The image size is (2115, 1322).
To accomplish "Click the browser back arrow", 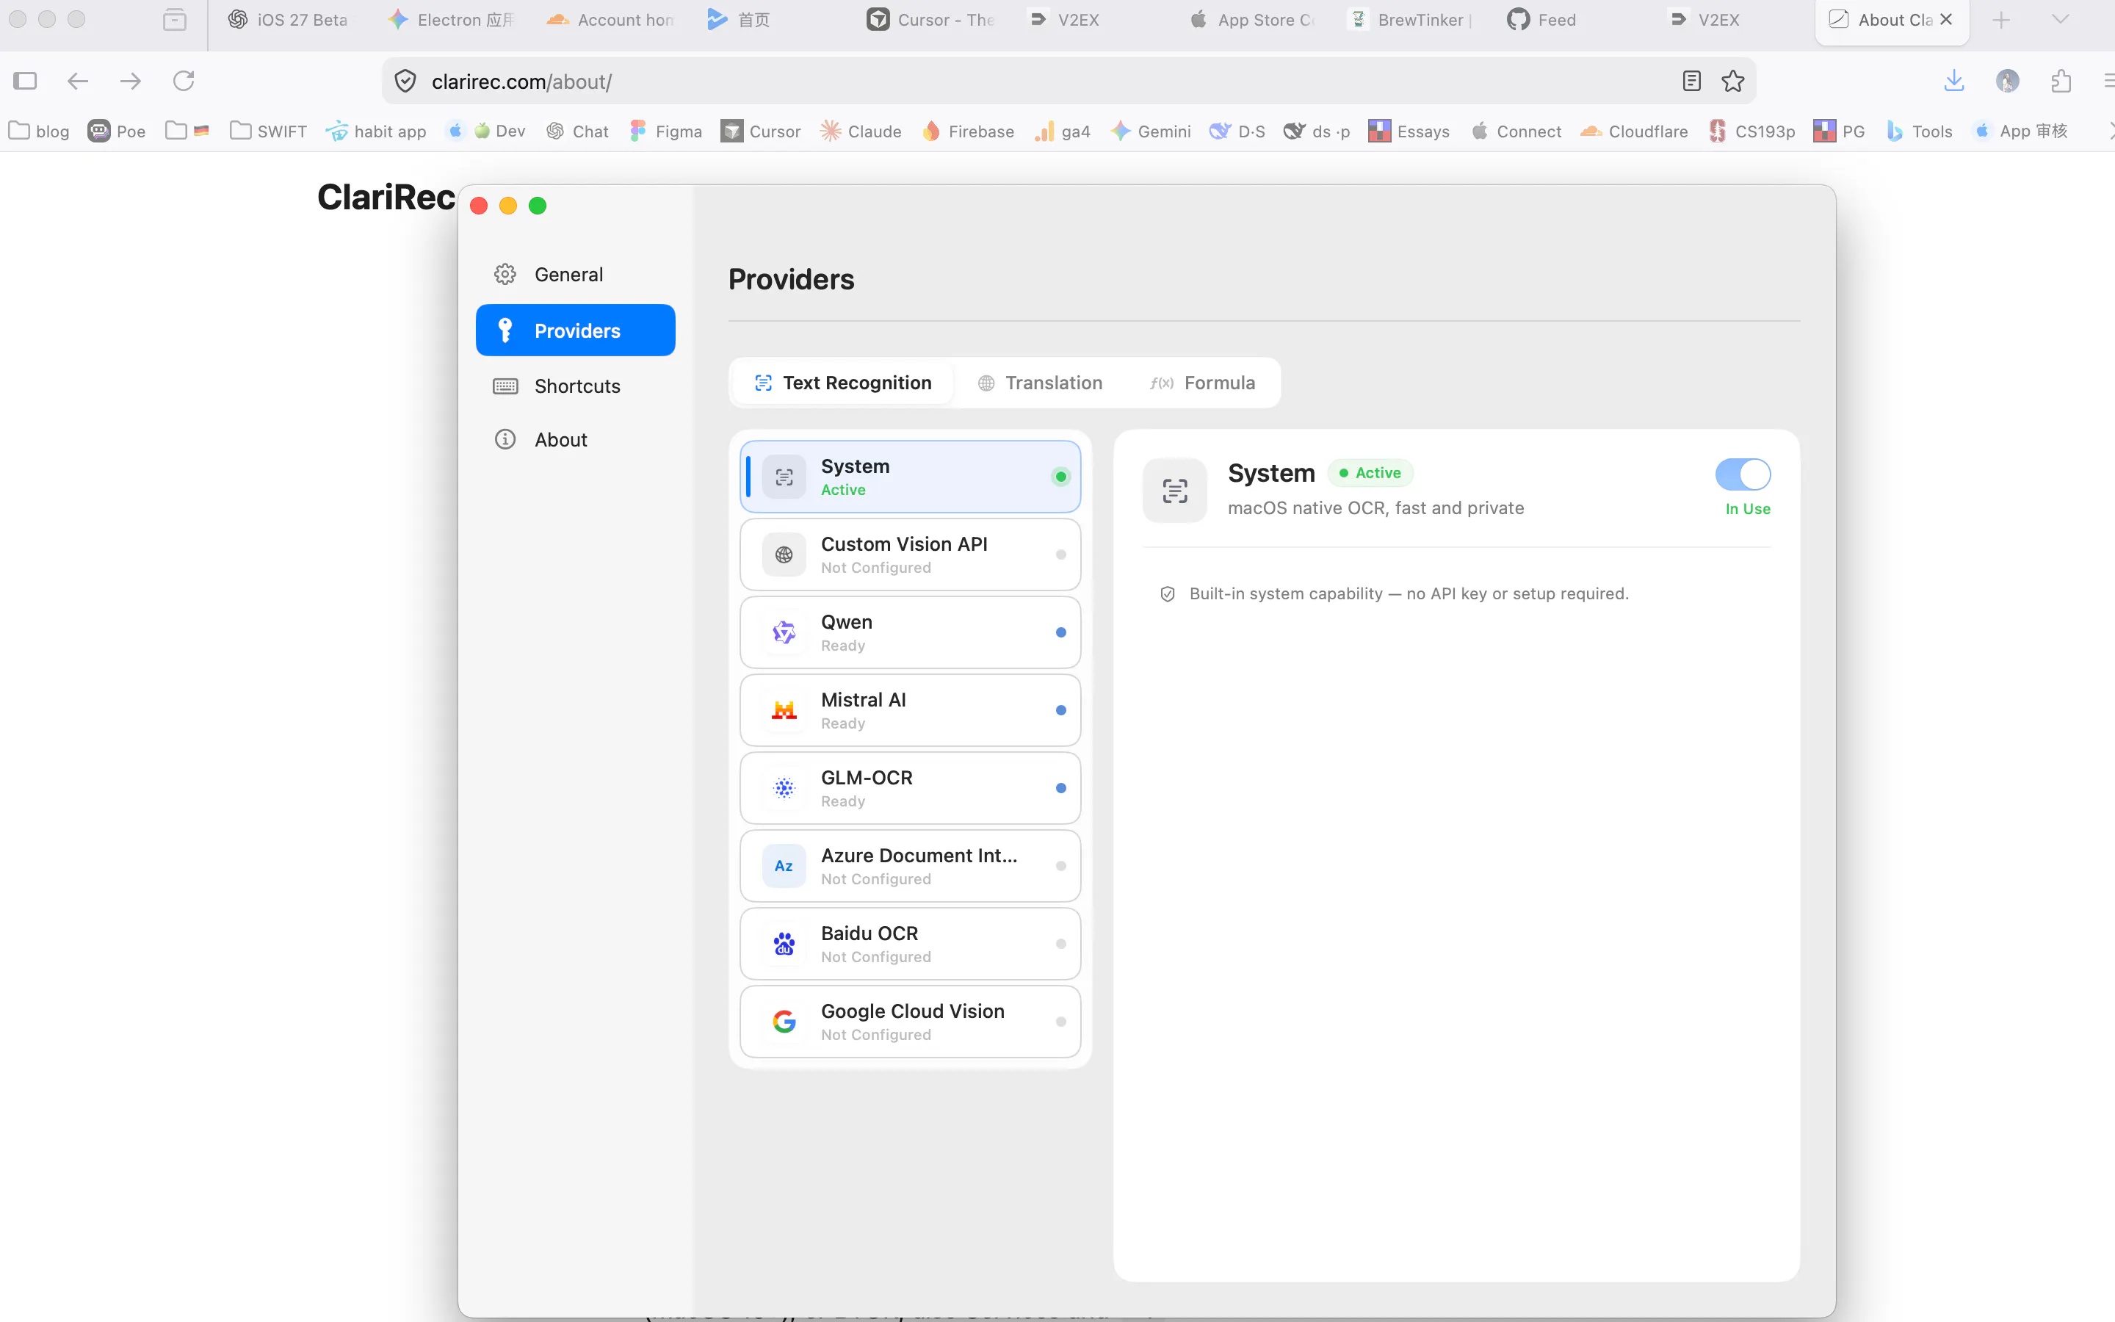I will [78, 82].
